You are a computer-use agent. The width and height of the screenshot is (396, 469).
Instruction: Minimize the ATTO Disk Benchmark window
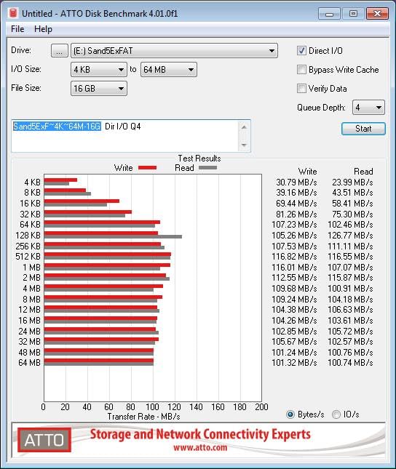pos(329,14)
